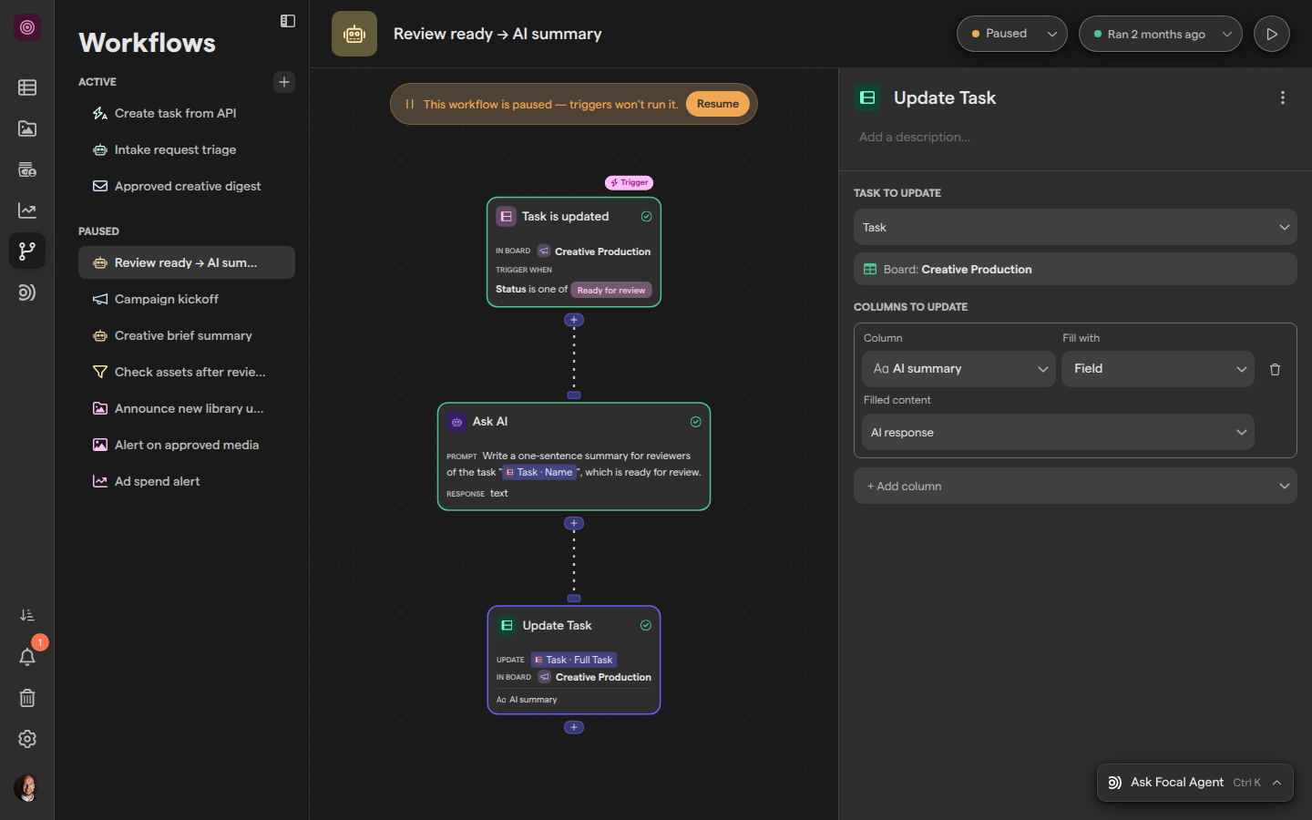The width and height of the screenshot is (1312, 820).
Task: Select Intake request triage workflow
Action: (x=187, y=149)
